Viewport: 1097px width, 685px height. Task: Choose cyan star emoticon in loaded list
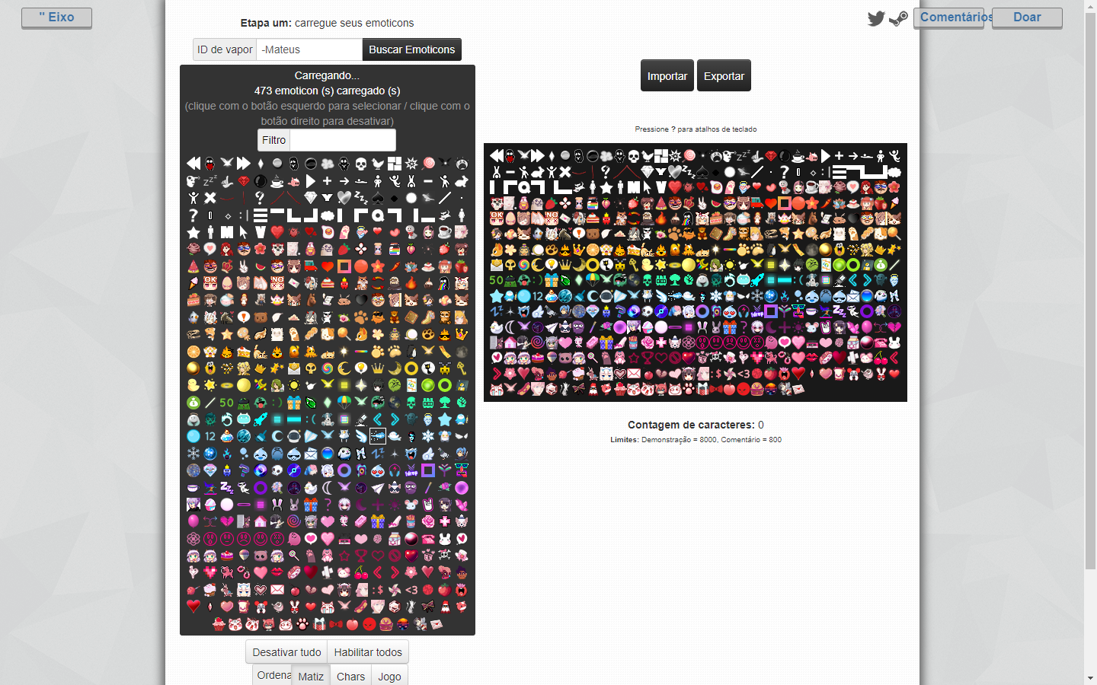(x=445, y=419)
